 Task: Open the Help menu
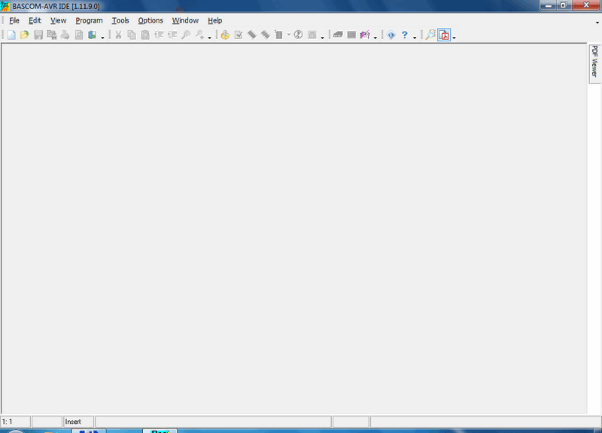coord(215,21)
